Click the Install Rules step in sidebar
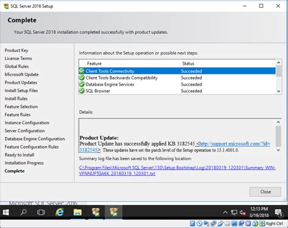This screenshot has height=228, width=288. click(16, 99)
